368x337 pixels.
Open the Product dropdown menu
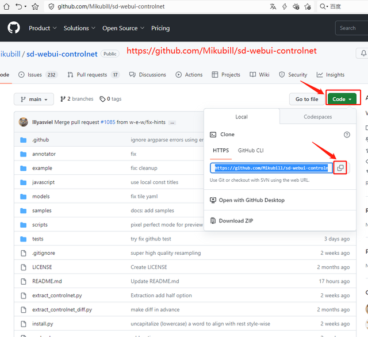[43, 28]
